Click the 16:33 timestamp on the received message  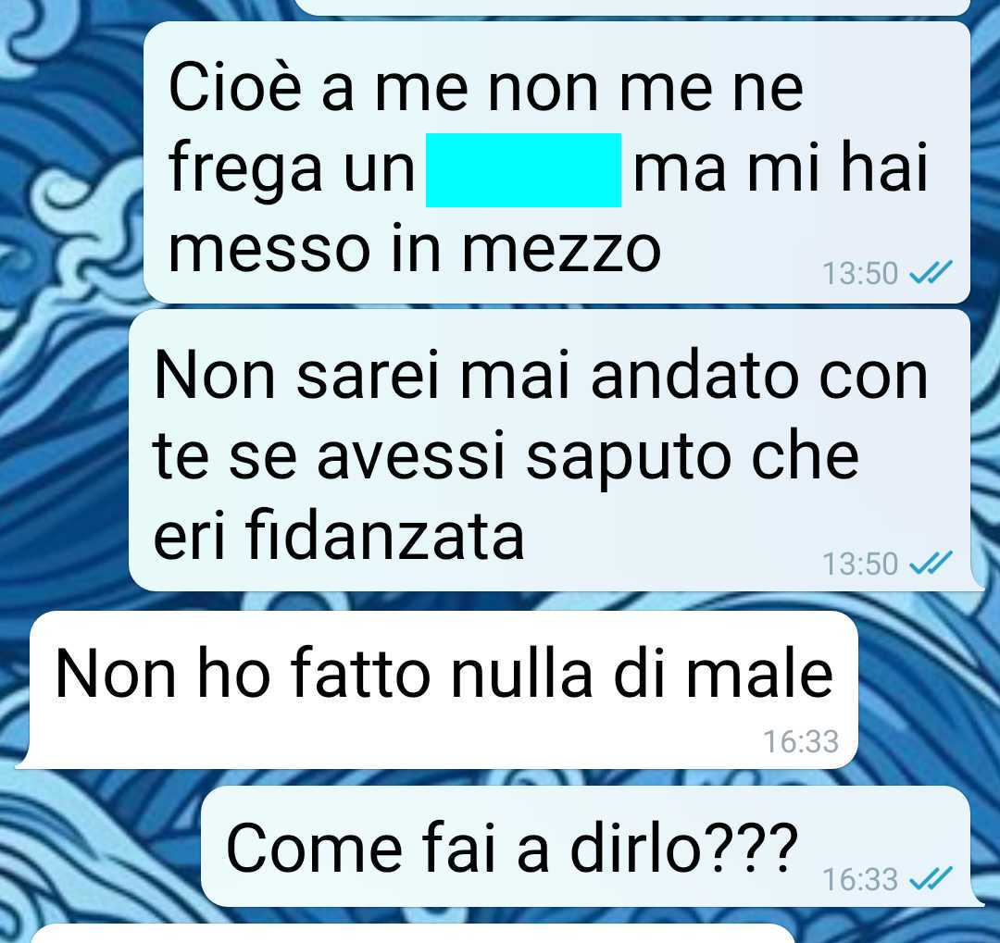click(801, 741)
